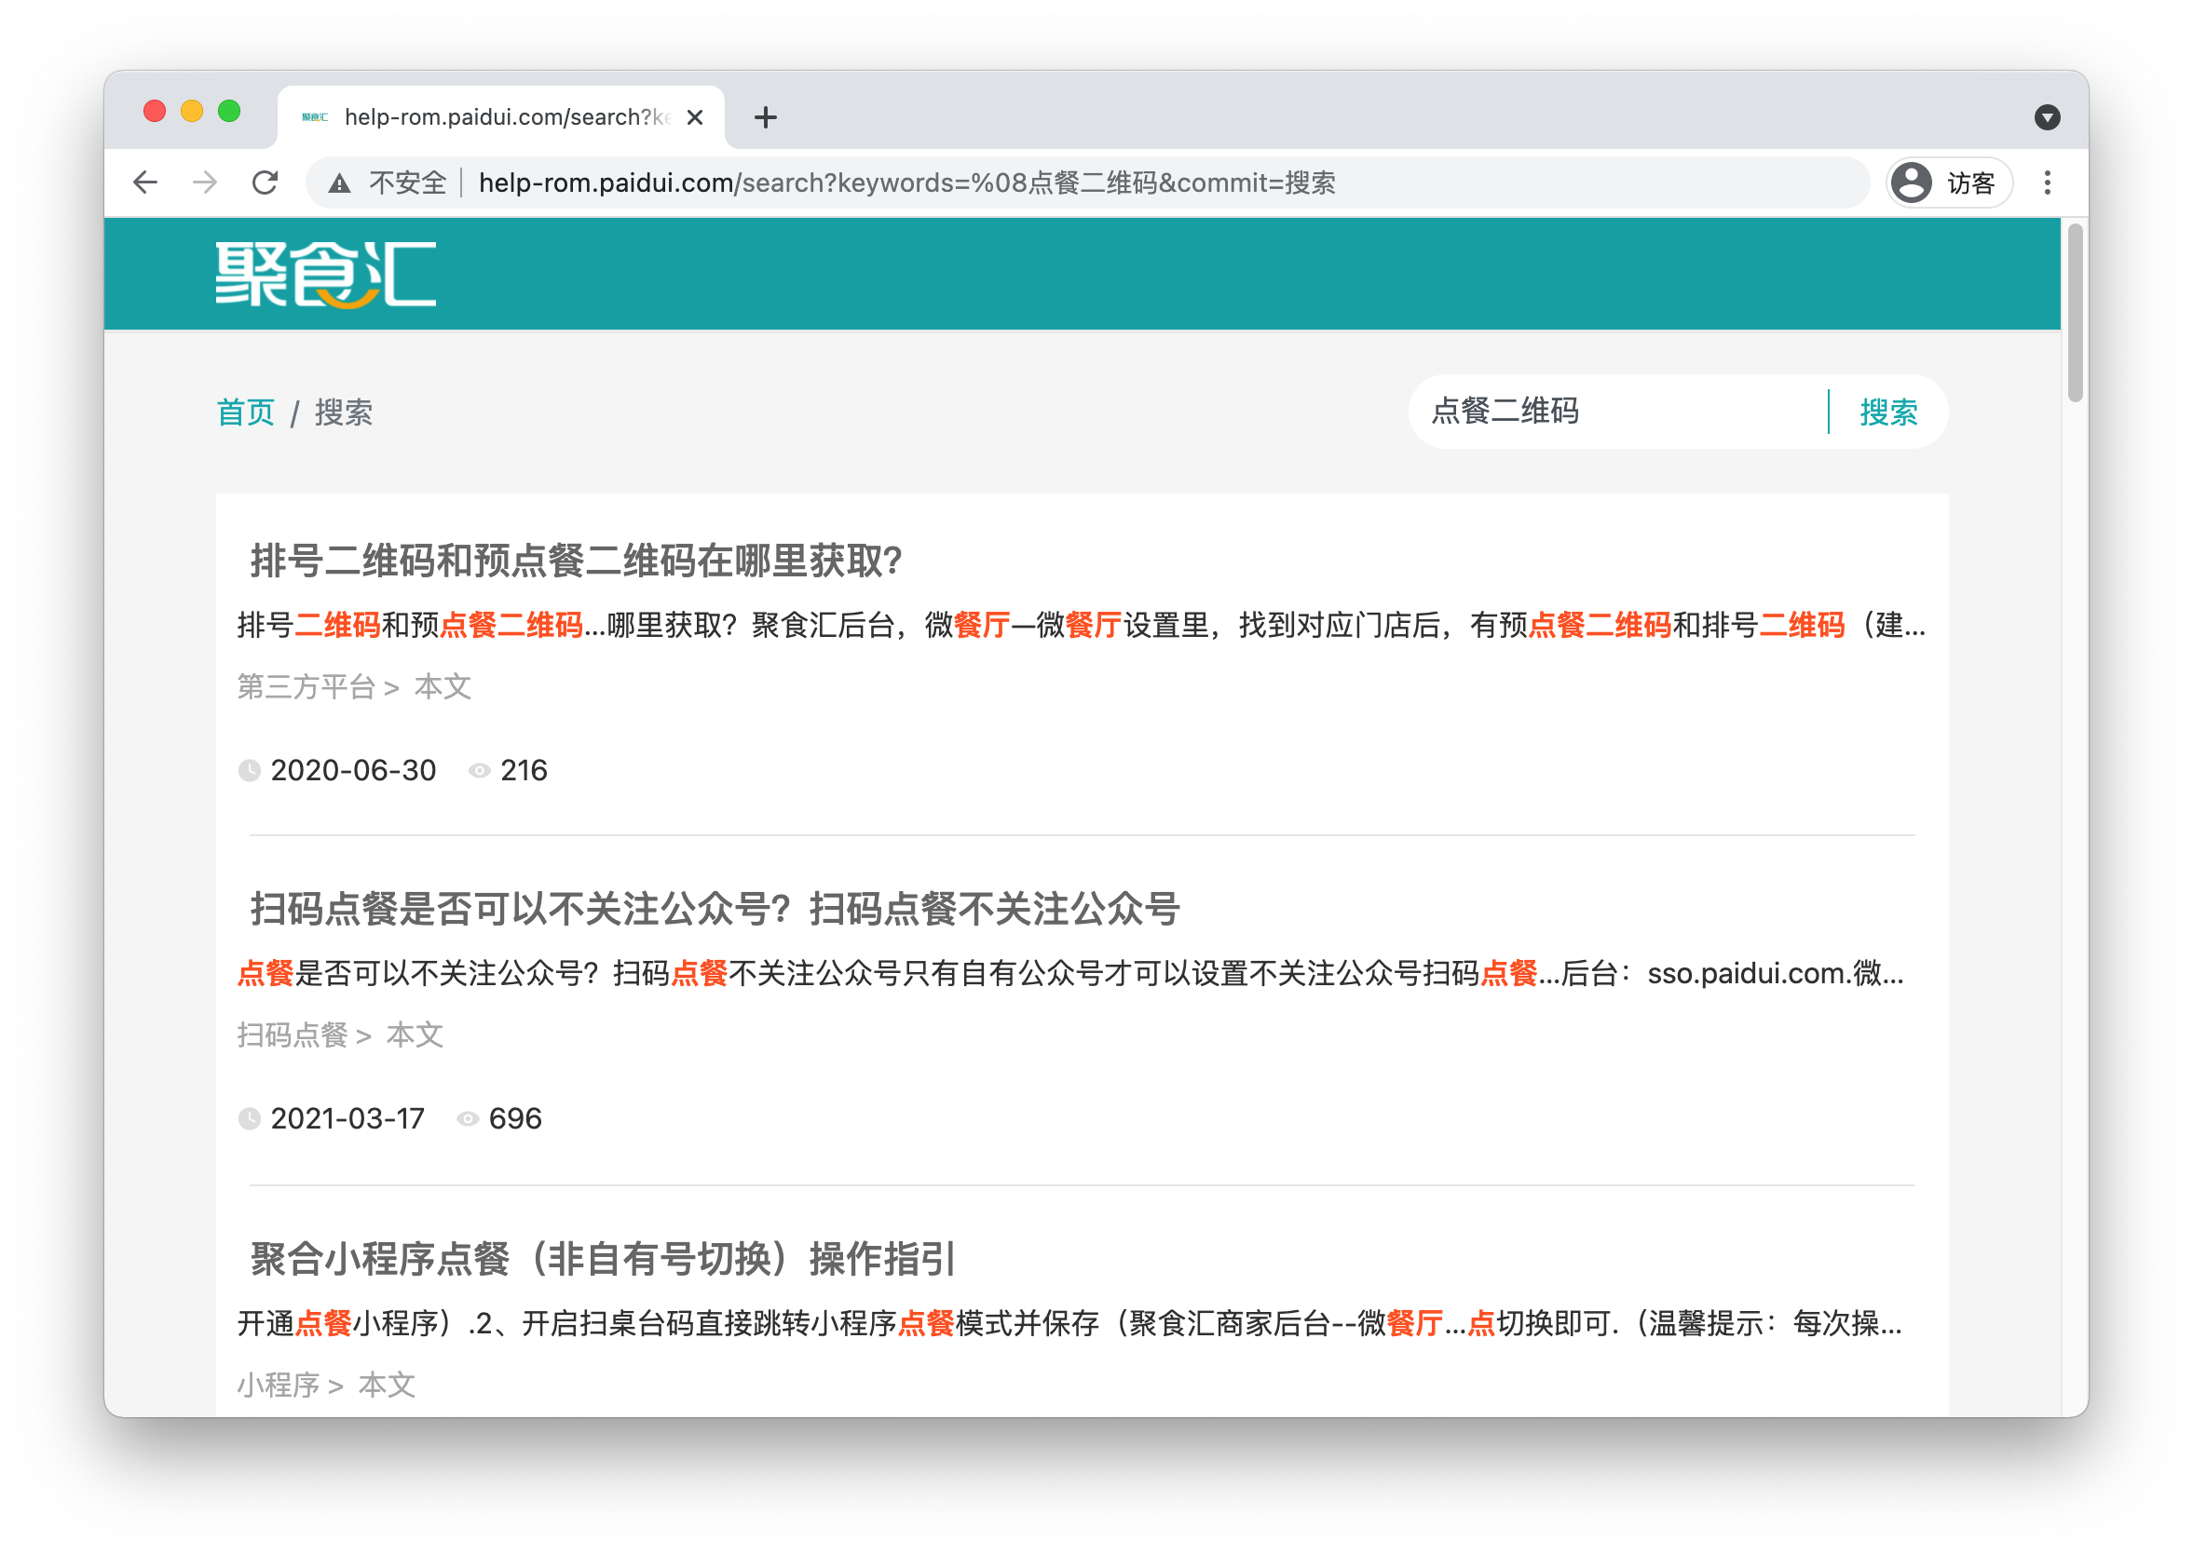The image size is (2193, 1555).
Task: Click the 不安全 warning triangle icon
Action: [339, 183]
